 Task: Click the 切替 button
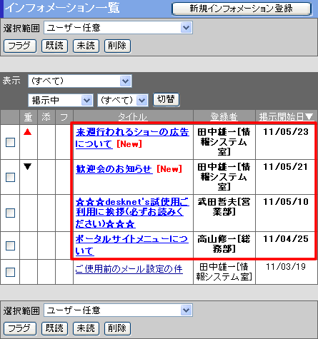[x=166, y=99]
